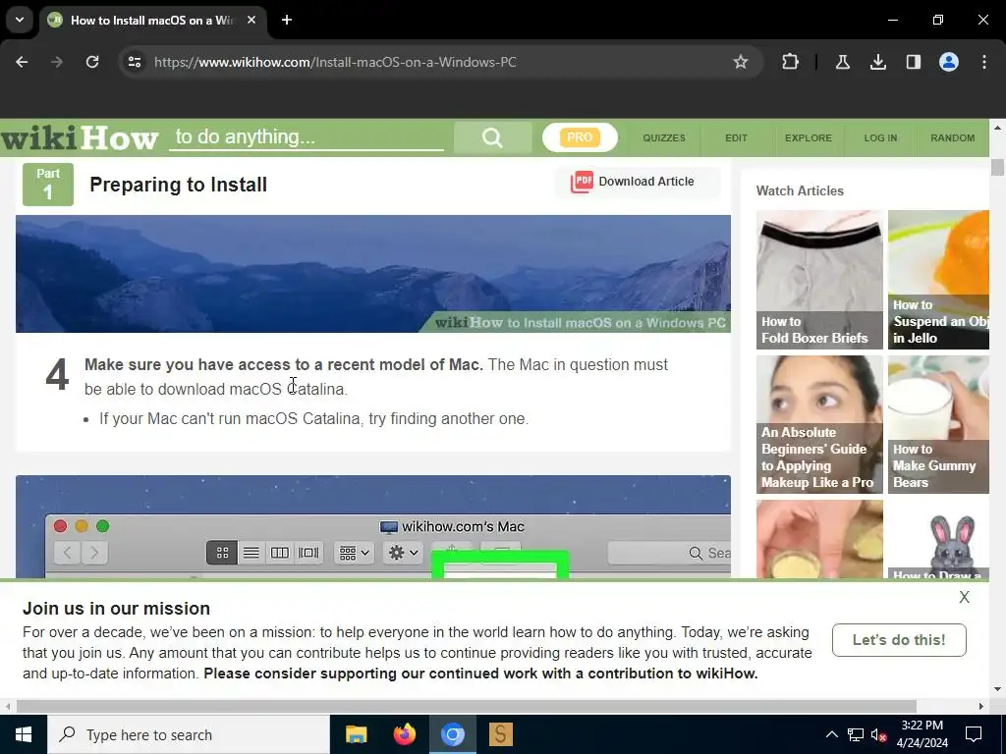Open a new browser tab
The image size is (1006, 754).
point(287,20)
